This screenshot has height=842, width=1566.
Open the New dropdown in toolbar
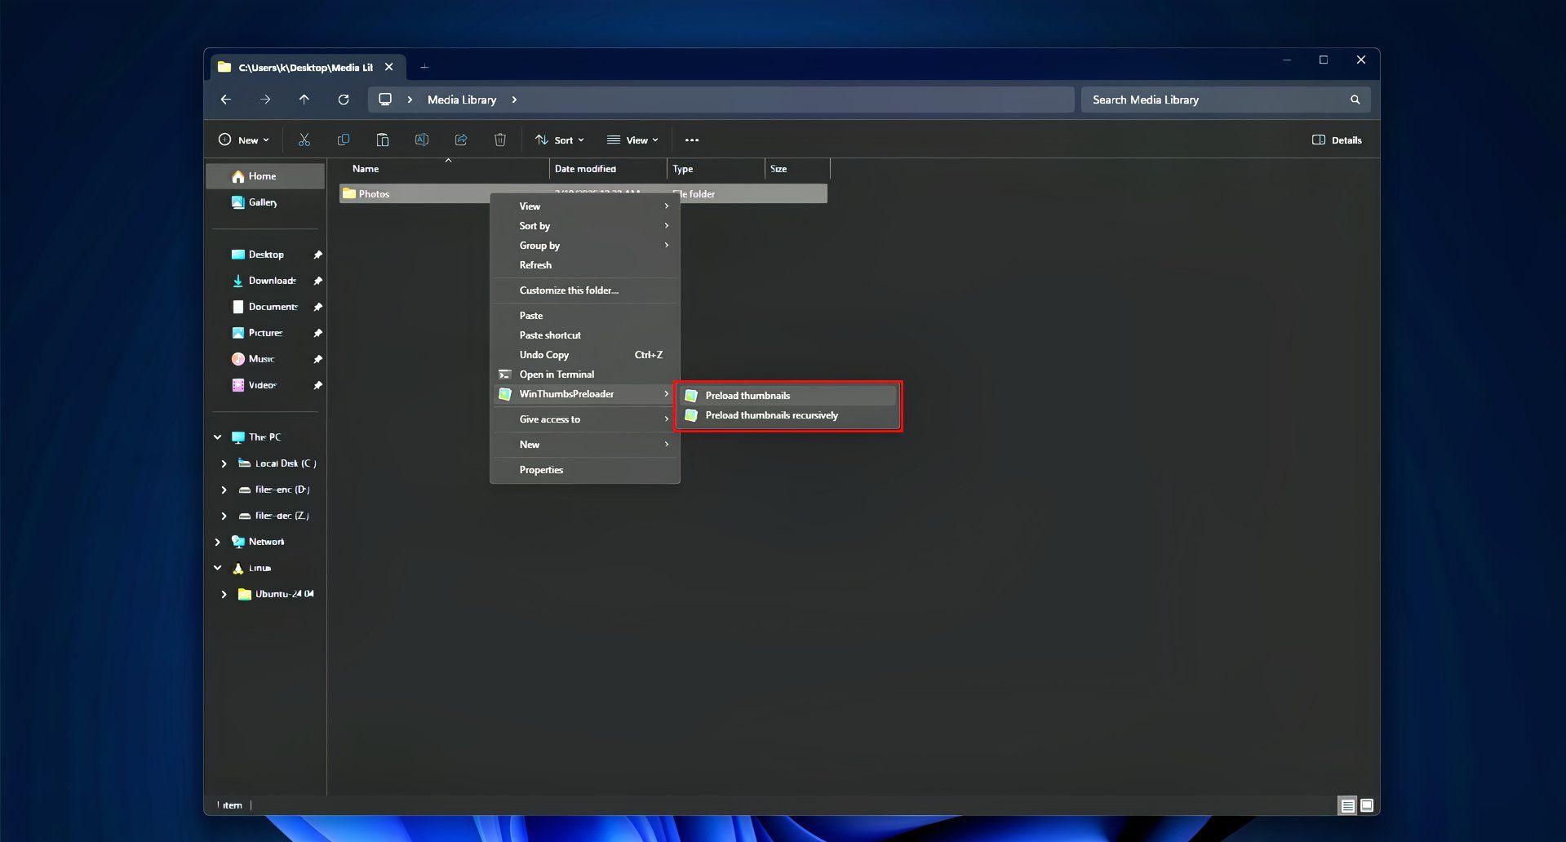(243, 140)
